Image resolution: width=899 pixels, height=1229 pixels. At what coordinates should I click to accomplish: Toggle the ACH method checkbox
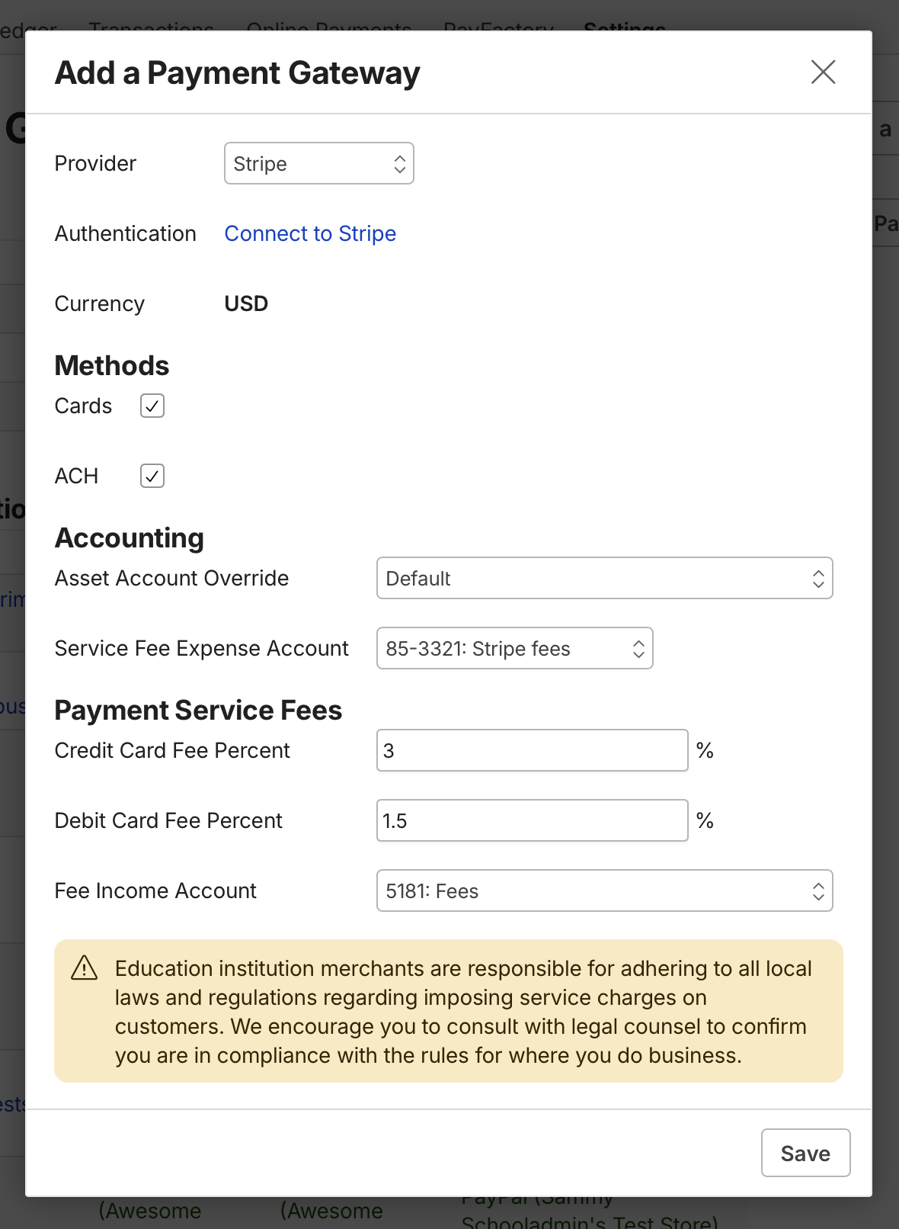click(152, 476)
